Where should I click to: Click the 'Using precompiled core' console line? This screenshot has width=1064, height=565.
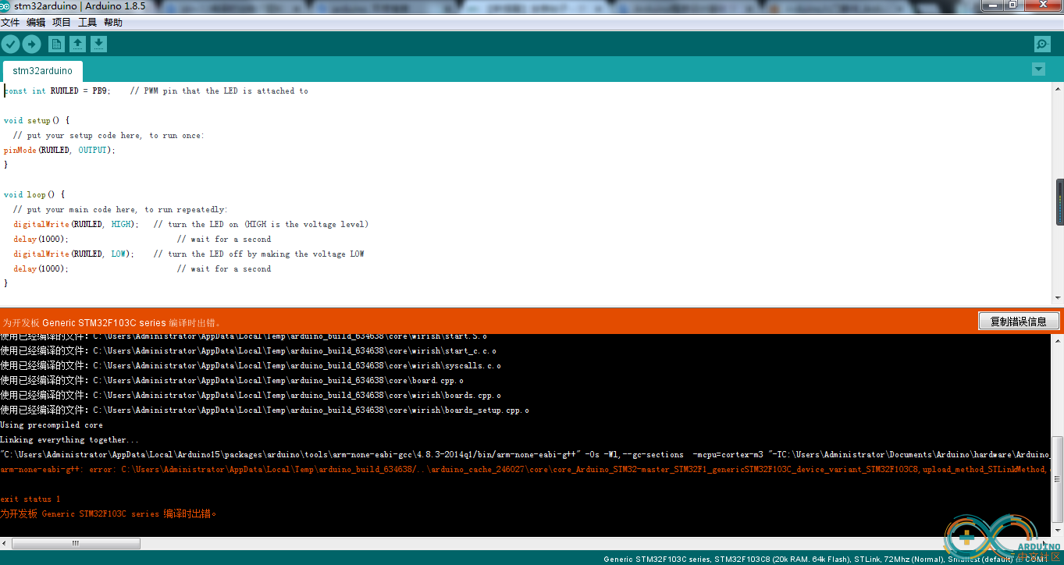[x=52, y=425]
